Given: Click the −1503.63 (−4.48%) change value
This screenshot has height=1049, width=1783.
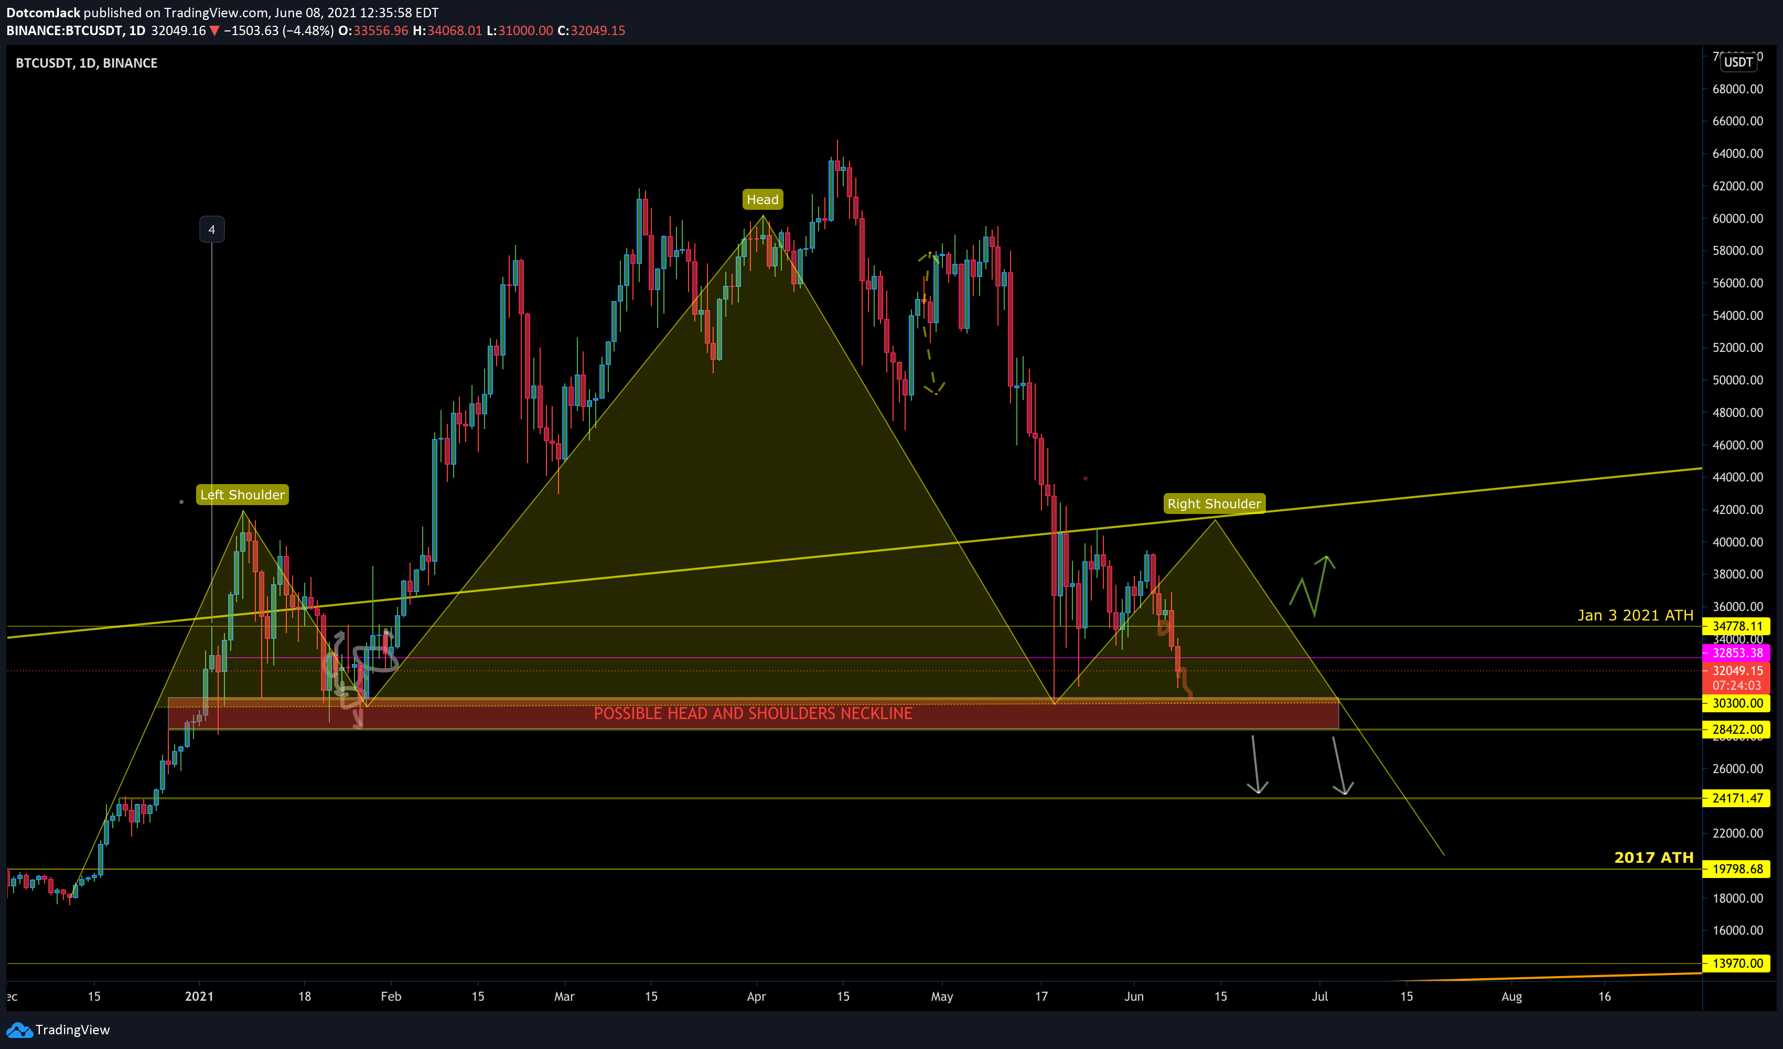Looking at the screenshot, I should click(x=279, y=30).
